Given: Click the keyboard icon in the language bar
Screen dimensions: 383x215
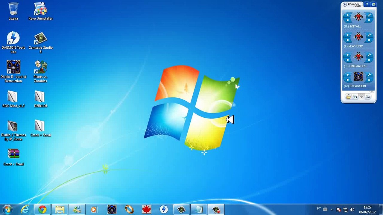Looking at the screenshot, I should coord(325,209).
